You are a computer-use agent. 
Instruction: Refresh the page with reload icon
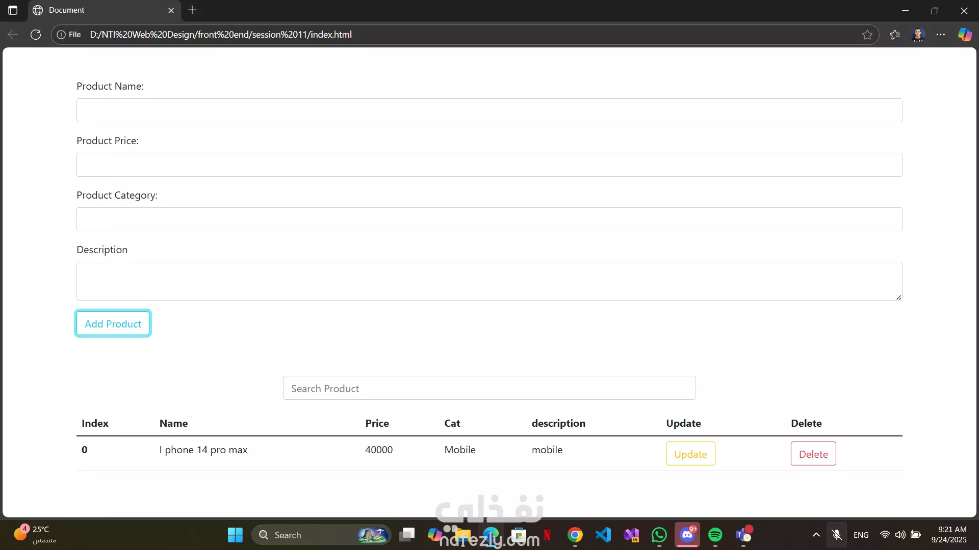click(x=36, y=35)
